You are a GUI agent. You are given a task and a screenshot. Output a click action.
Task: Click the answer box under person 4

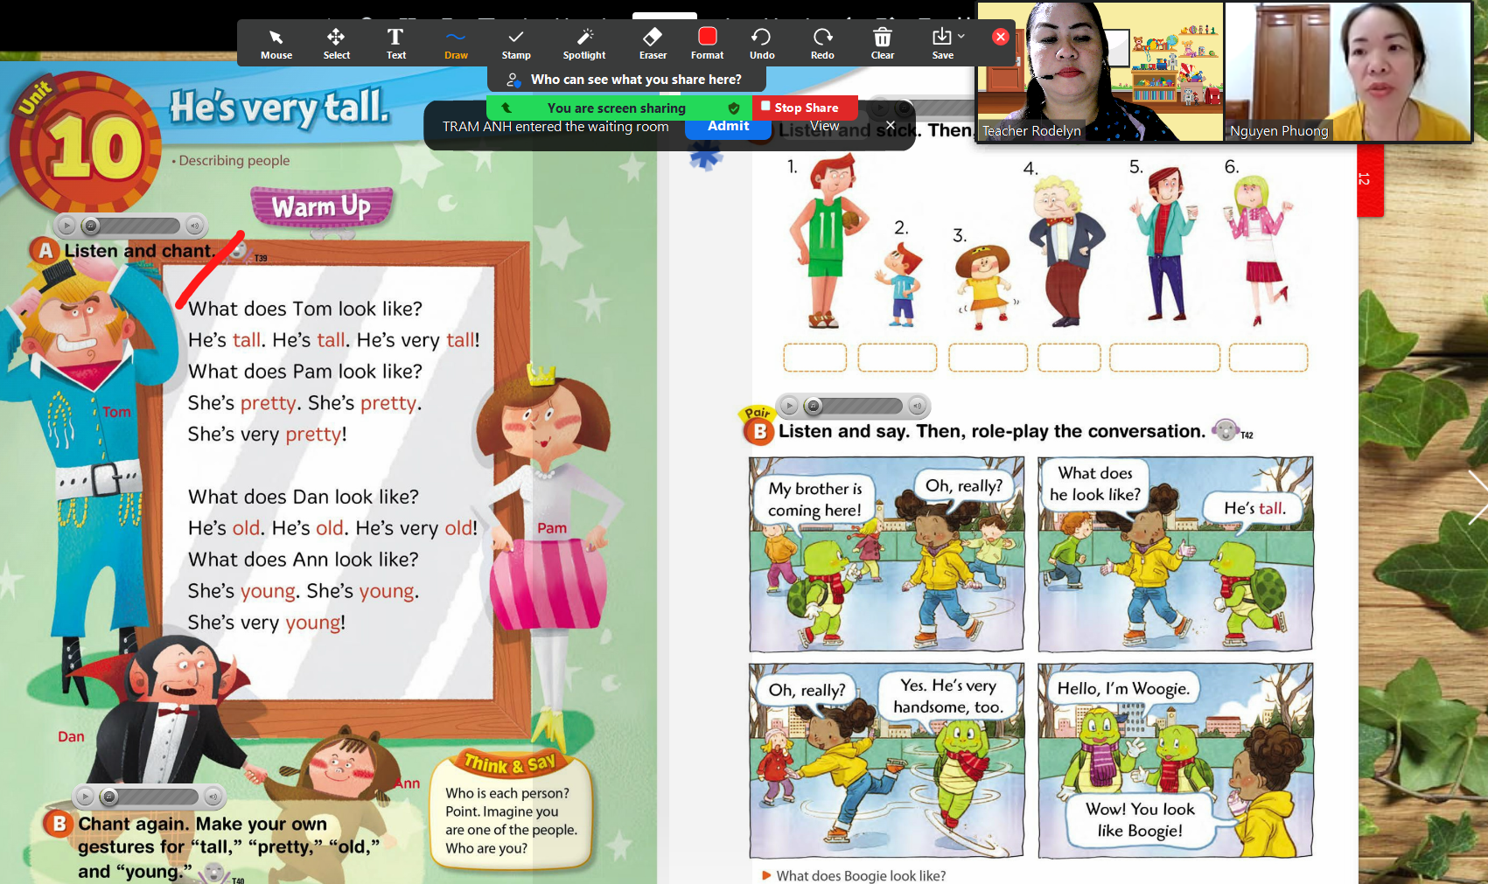(x=1069, y=358)
